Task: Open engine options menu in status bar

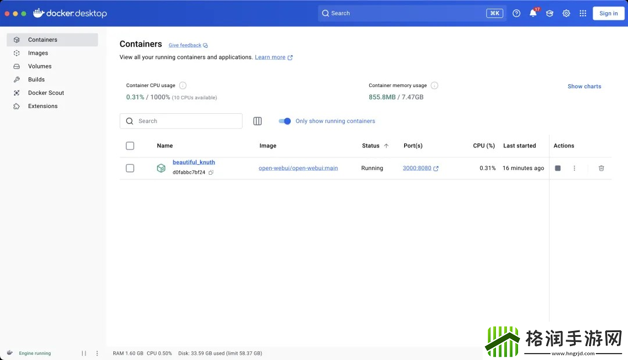Action: pyautogui.click(x=97, y=353)
